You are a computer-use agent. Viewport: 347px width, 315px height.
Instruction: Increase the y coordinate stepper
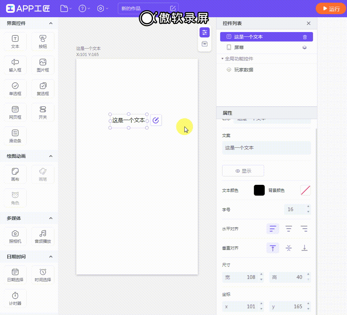[x=308, y=304]
